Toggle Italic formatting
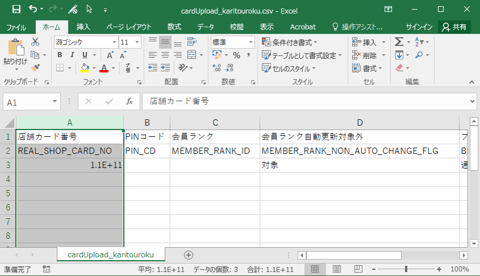Image resolution: width=480 pixels, height=276 pixels. [73, 55]
